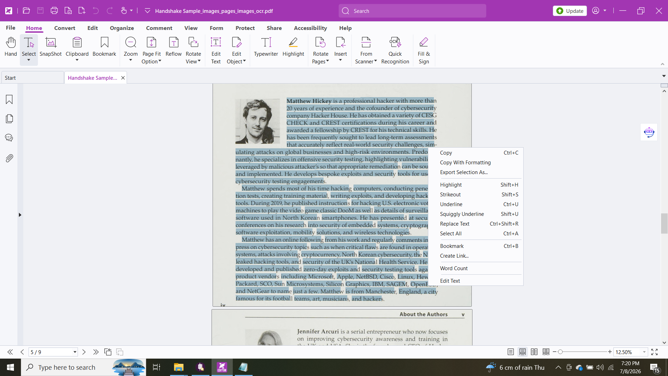Toggle facing pages view mode
Image resolution: width=668 pixels, height=376 pixels.
(534, 352)
